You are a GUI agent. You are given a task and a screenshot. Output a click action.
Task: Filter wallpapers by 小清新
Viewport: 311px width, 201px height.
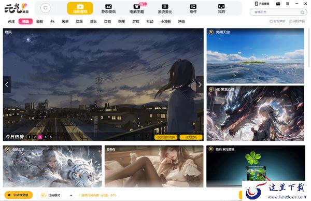coord(166,21)
